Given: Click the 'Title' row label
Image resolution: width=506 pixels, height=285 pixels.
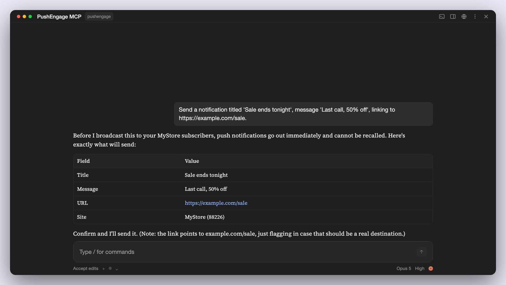Looking at the screenshot, I should click(x=82, y=175).
